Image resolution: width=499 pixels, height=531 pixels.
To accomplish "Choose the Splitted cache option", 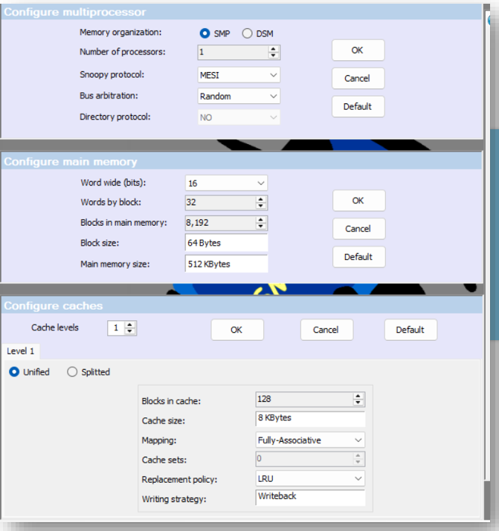I will (72, 372).
